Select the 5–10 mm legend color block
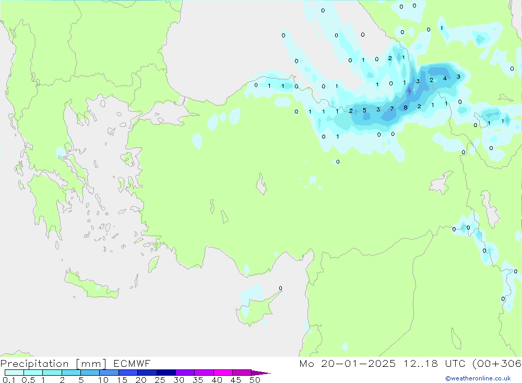This screenshot has width=522, height=383. [90, 373]
